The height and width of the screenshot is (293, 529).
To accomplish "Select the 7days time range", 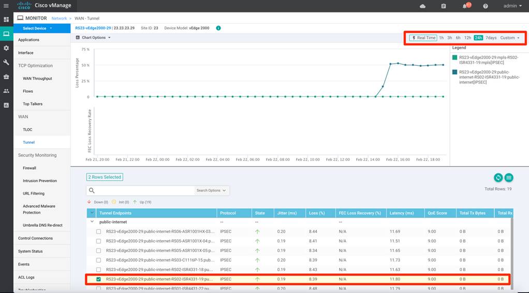I will coord(491,38).
